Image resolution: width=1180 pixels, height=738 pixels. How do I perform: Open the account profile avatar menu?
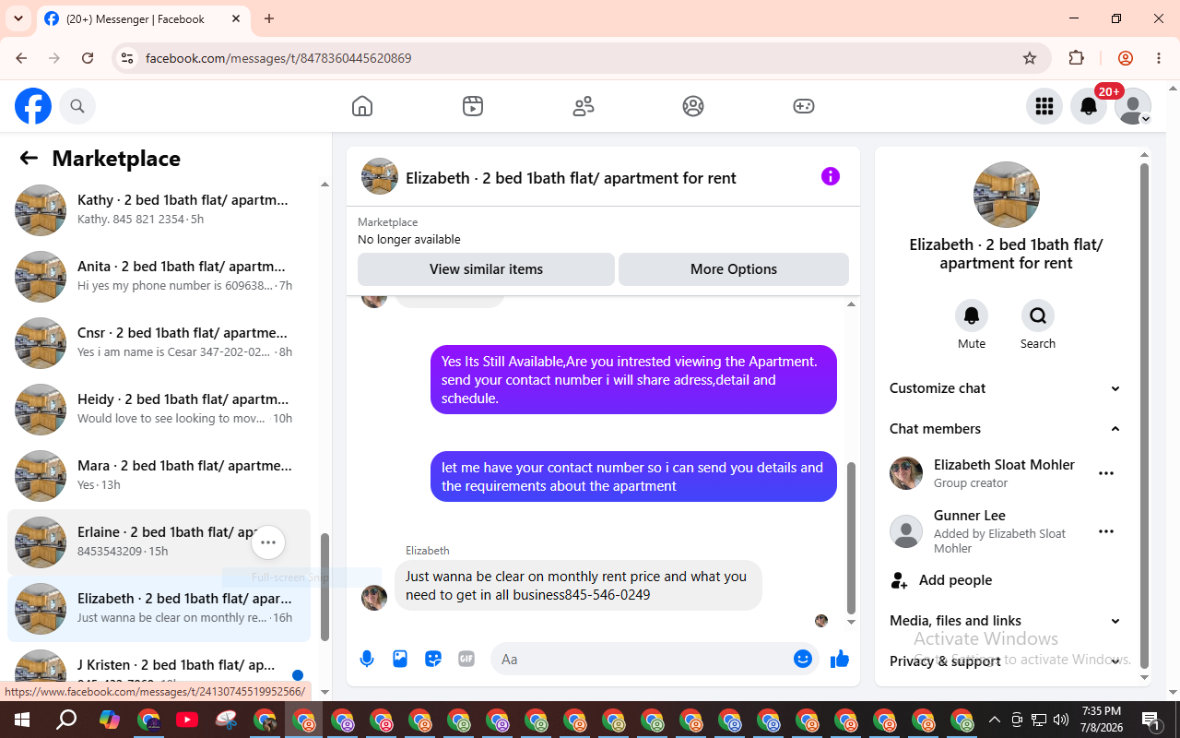pos(1133,106)
